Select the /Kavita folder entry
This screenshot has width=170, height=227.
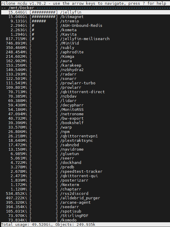85,34
